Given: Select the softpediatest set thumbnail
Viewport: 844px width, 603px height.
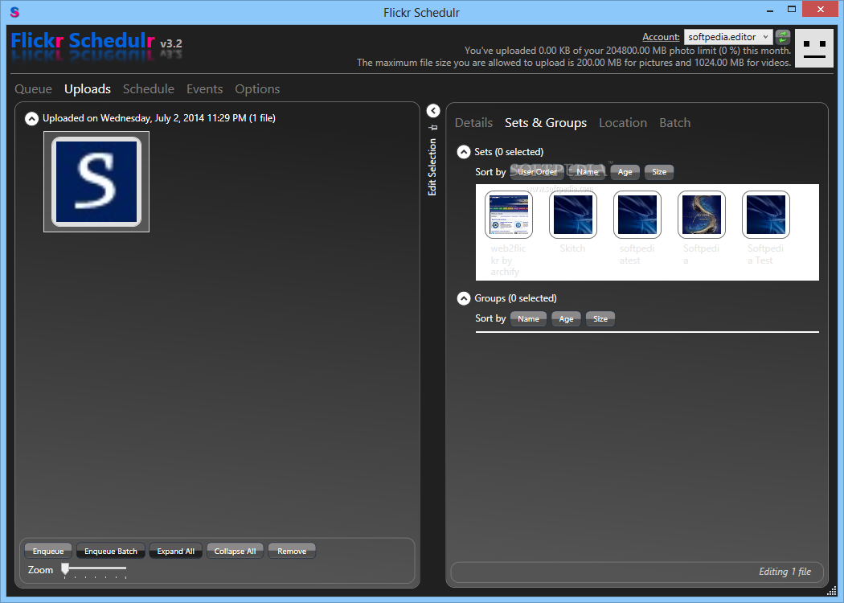Looking at the screenshot, I should tap(637, 215).
